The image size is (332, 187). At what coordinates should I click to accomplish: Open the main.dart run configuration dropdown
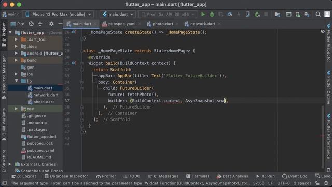tap(118, 14)
